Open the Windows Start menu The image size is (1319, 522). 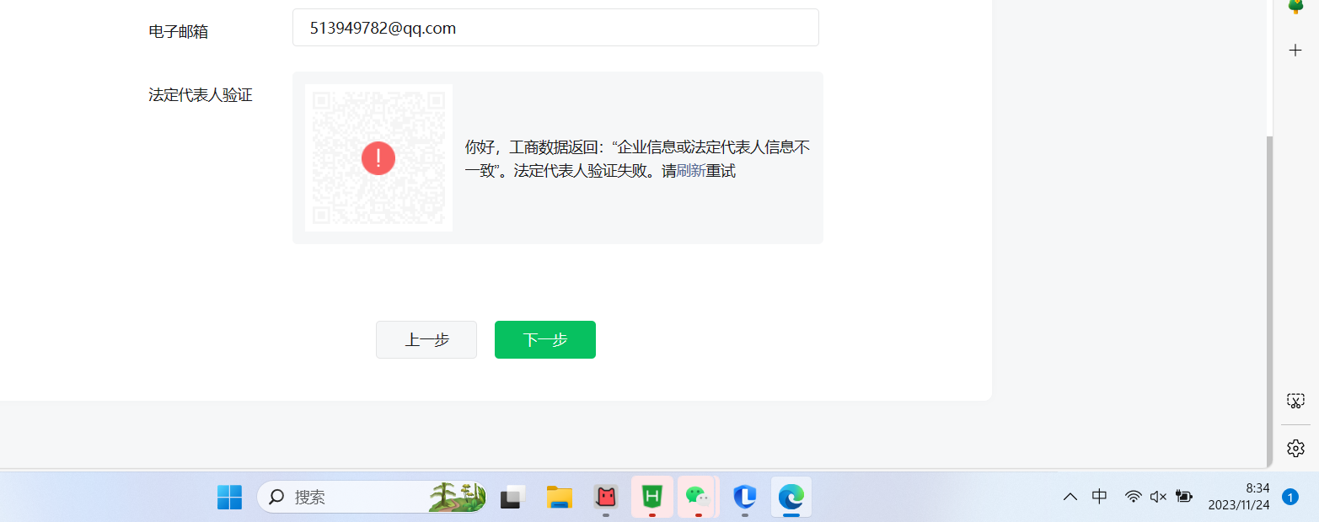point(229,497)
